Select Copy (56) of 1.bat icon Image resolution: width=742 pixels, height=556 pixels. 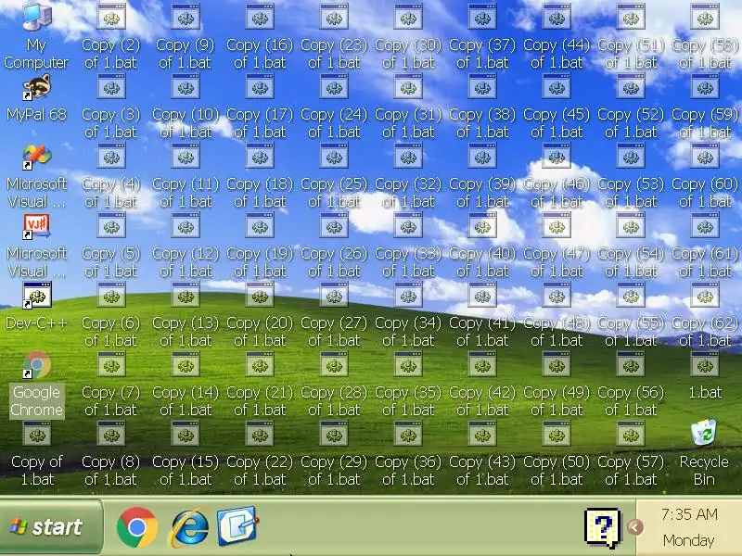(631, 365)
